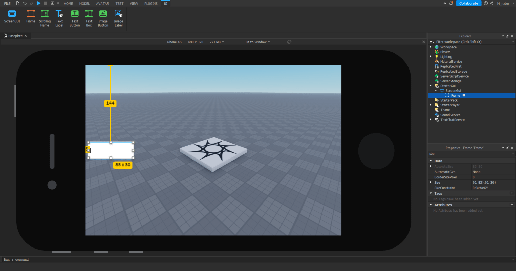
Task: Open the FILE menu
Action: click(x=7, y=3)
